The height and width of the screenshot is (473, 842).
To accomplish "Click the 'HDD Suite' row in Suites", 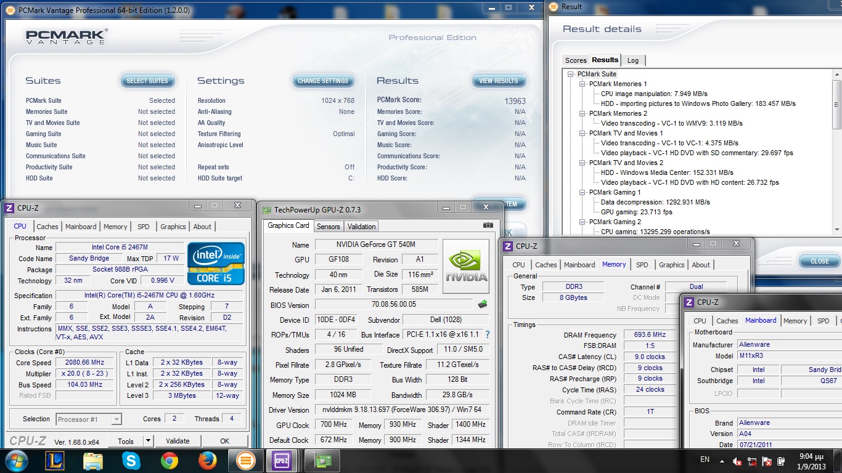I will pyautogui.click(x=100, y=178).
